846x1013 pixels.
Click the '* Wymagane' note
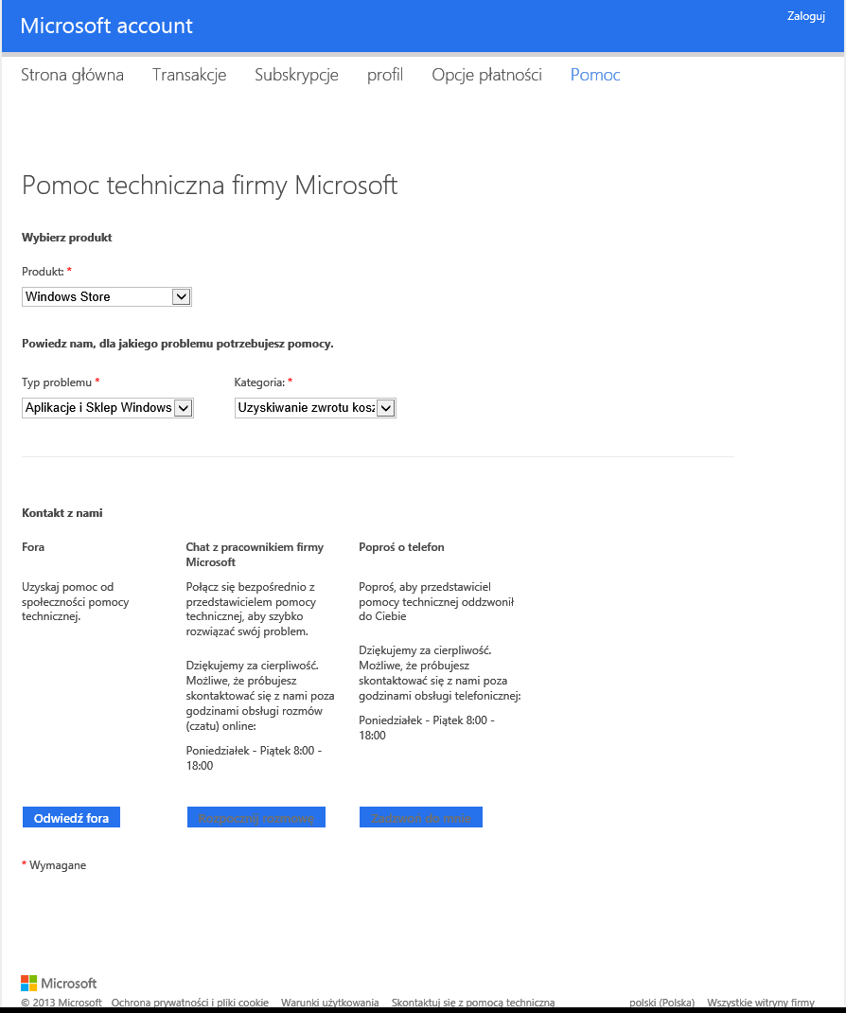(54, 865)
